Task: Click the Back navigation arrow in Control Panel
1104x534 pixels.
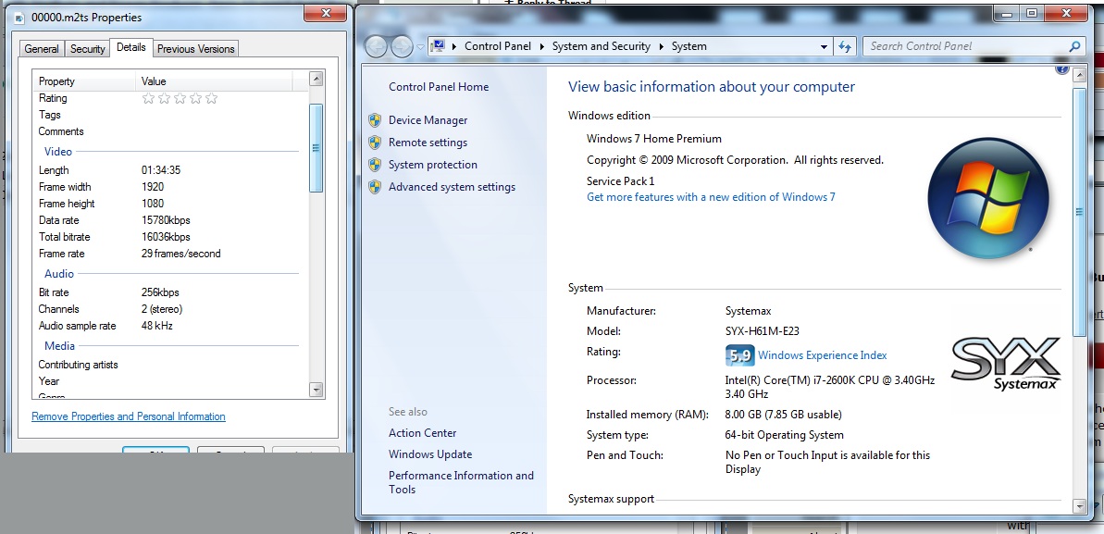Action: (377, 46)
